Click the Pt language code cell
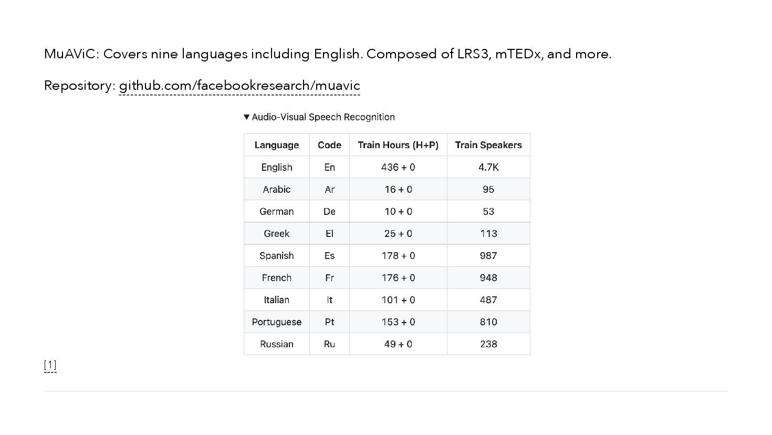The height and width of the screenshot is (435, 772). pos(329,322)
